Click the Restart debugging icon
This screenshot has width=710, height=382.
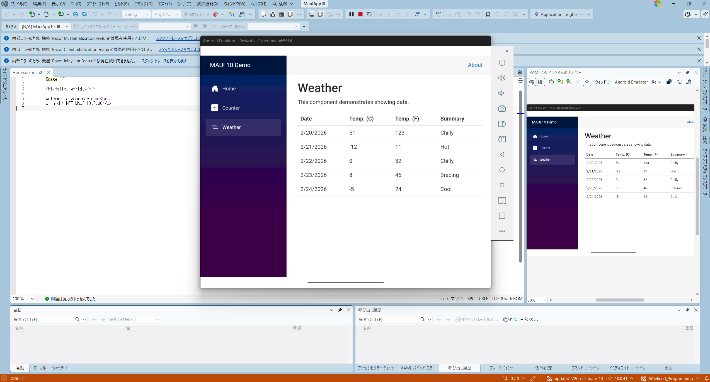pyautogui.click(x=369, y=14)
